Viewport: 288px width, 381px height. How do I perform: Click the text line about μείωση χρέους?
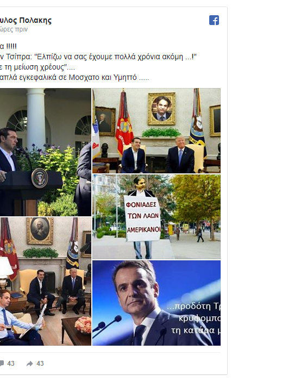[37, 67]
